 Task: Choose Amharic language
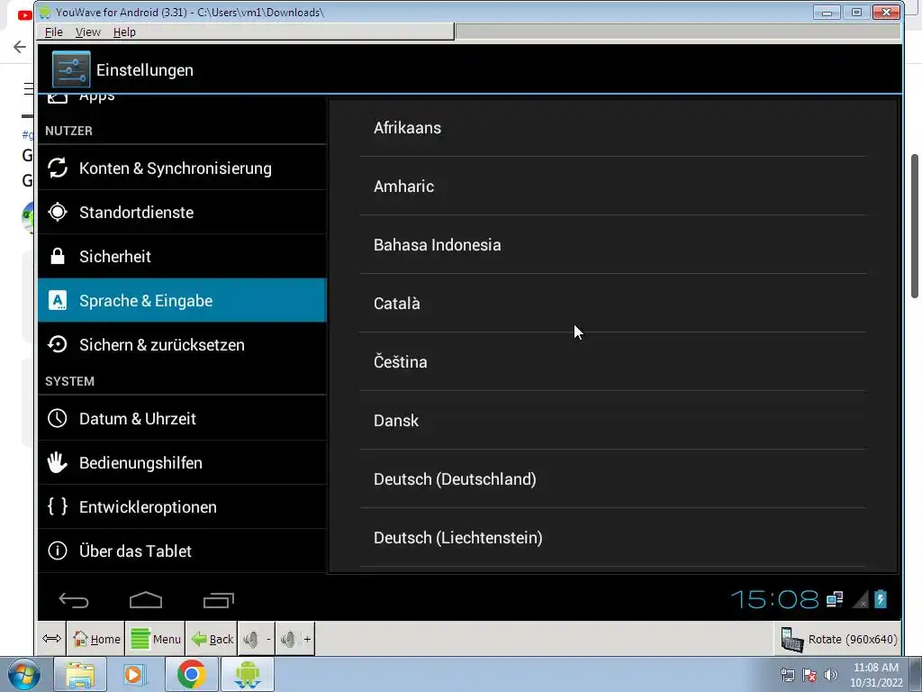coord(612,186)
